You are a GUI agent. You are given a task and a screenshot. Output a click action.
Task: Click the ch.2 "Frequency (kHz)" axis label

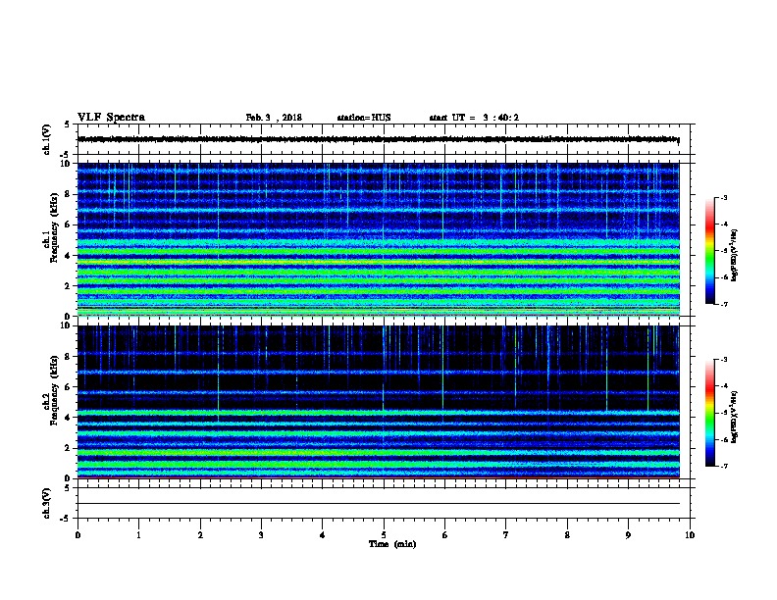click(x=54, y=390)
